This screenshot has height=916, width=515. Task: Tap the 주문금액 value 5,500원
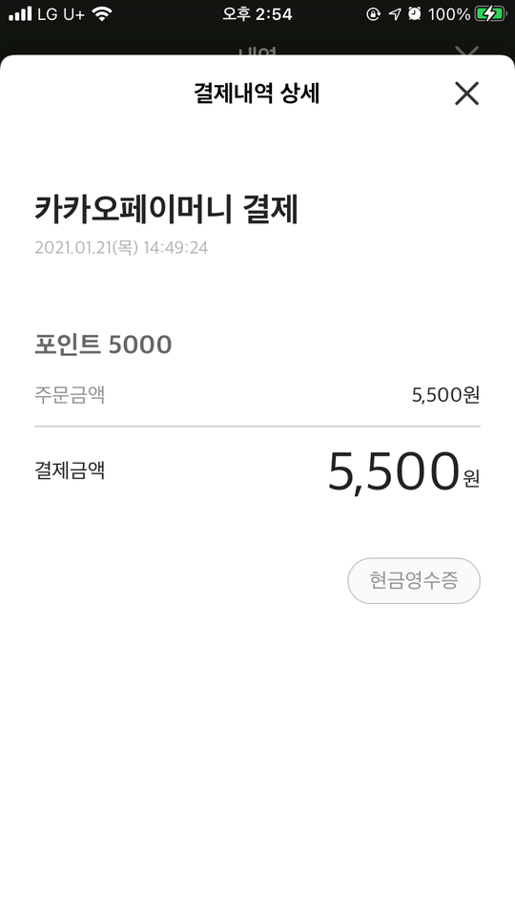(x=445, y=395)
